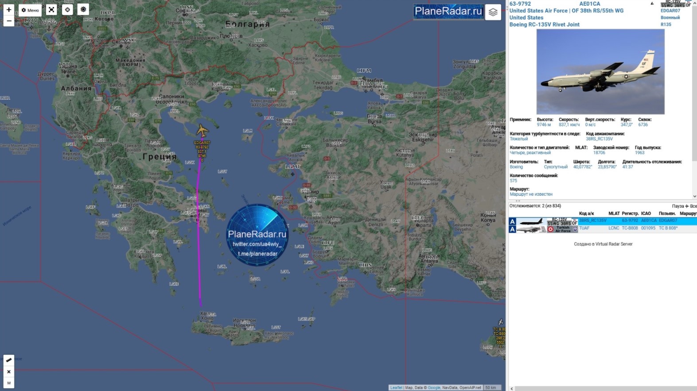The height and width of the screenshot is (391, 697).
Task: Select the EDGAR07 aircraft marker on map
Action: tap(202, 131)
